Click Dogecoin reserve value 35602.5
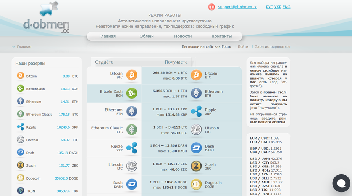352x196 pixels. pos(61,178)
